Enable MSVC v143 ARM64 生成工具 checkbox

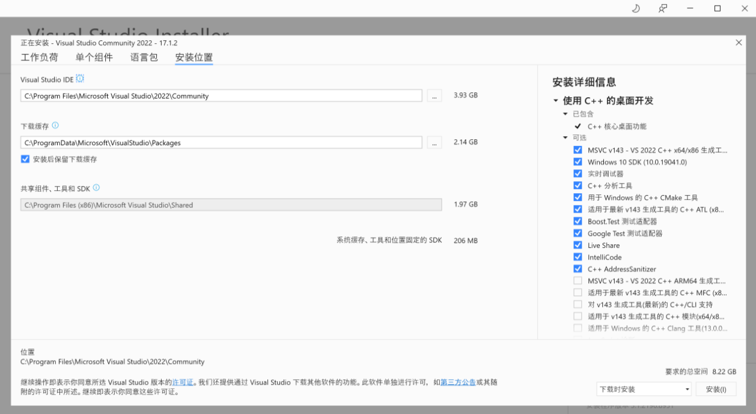578,281
